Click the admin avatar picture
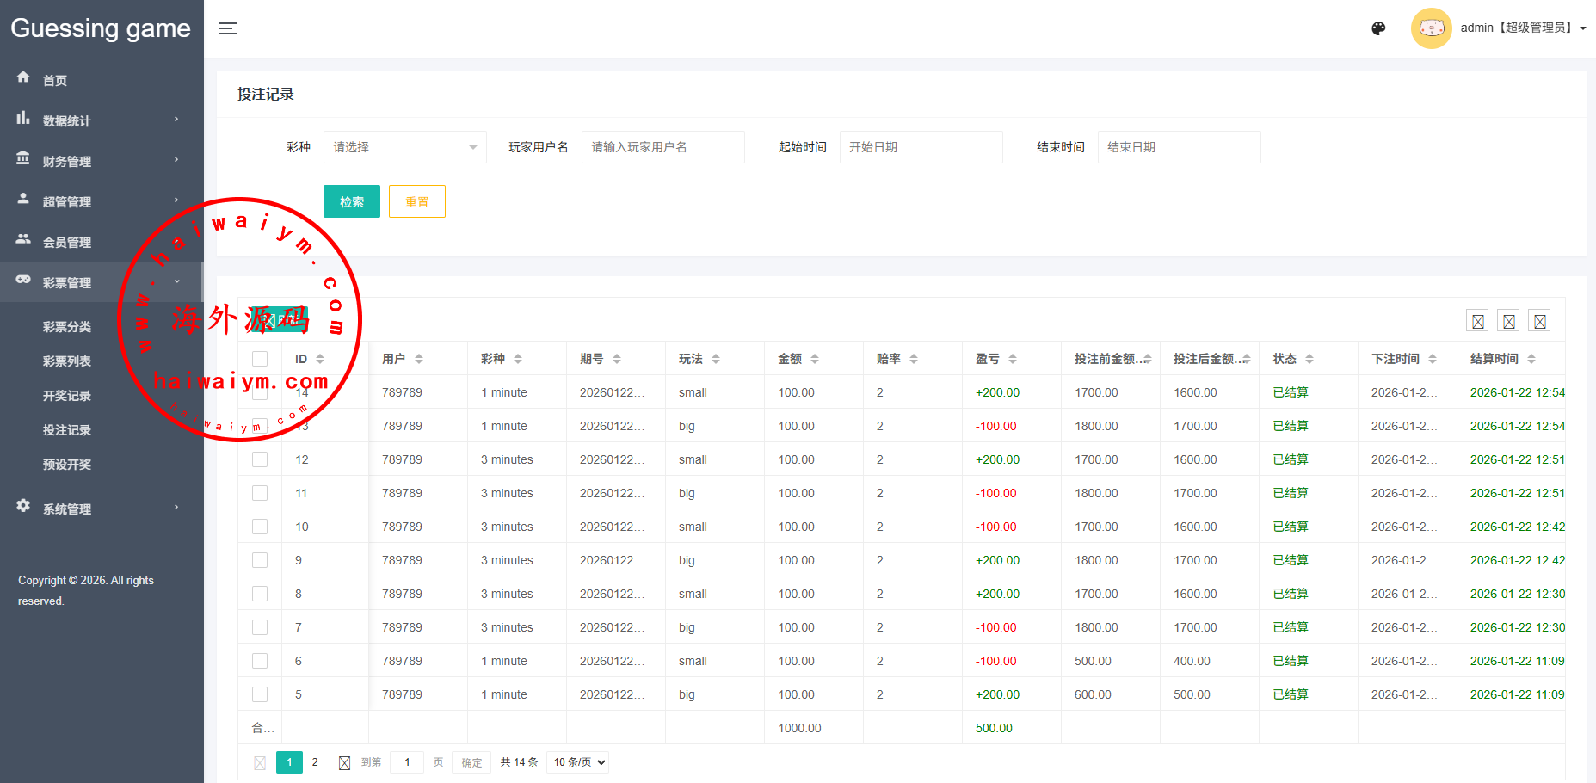The height and width of the screenshot is (783, 1596). pyautogui.click(x=1431, y=28)
